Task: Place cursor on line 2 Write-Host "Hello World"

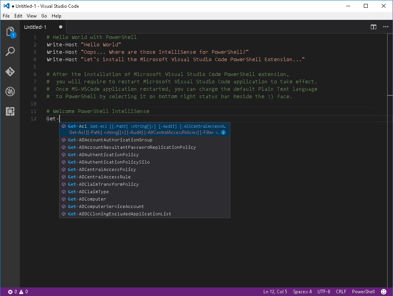Action: click(84, 45)
